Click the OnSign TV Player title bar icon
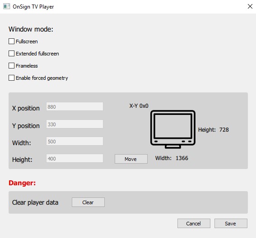The image size is (256, 238). pos(6,6)
